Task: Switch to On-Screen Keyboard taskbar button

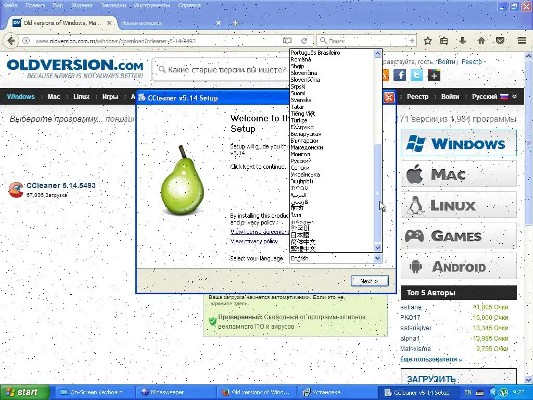Action: 95,393
